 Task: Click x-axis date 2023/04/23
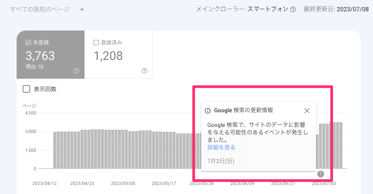pyautogui.click(x=82, y=183)
